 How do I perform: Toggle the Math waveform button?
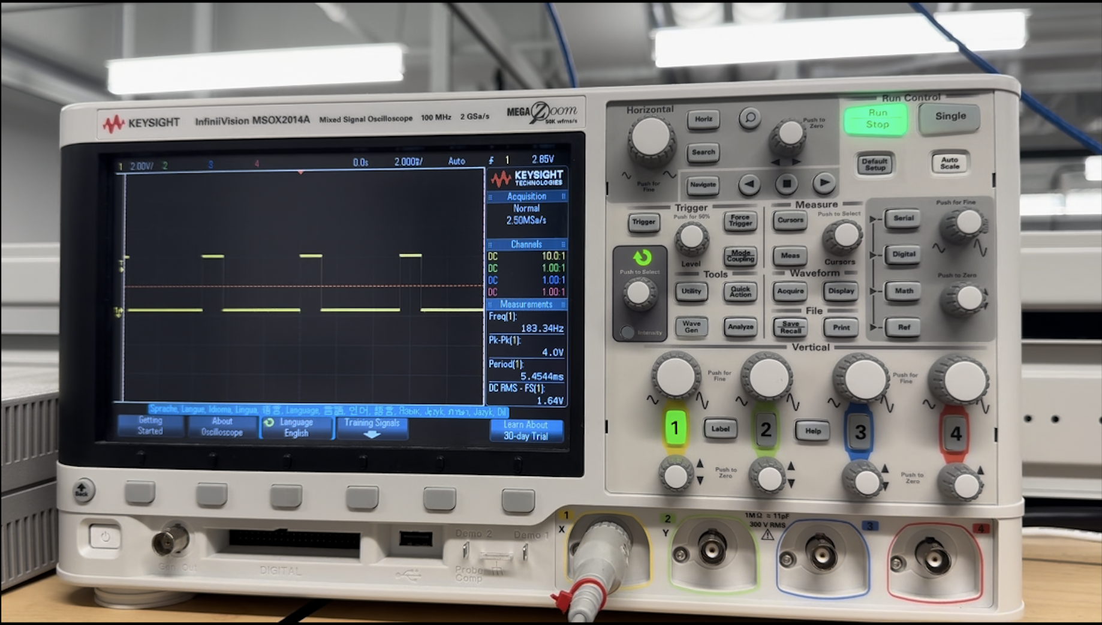click(903, 291)
